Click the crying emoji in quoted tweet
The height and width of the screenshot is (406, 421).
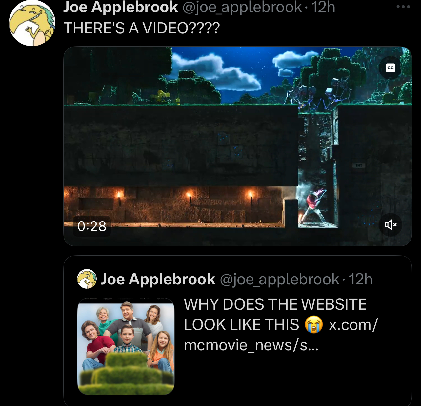(314, 325)
